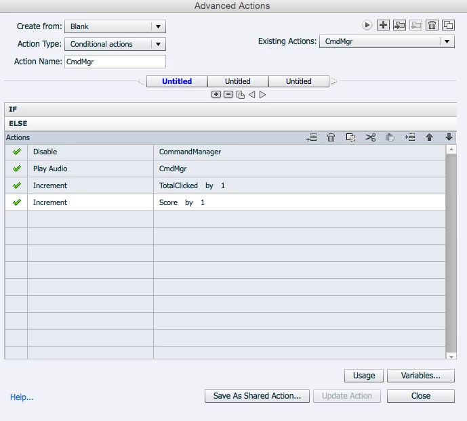Move decision right with the right triangle
The image size is (467, 421).
coord(262,95)
